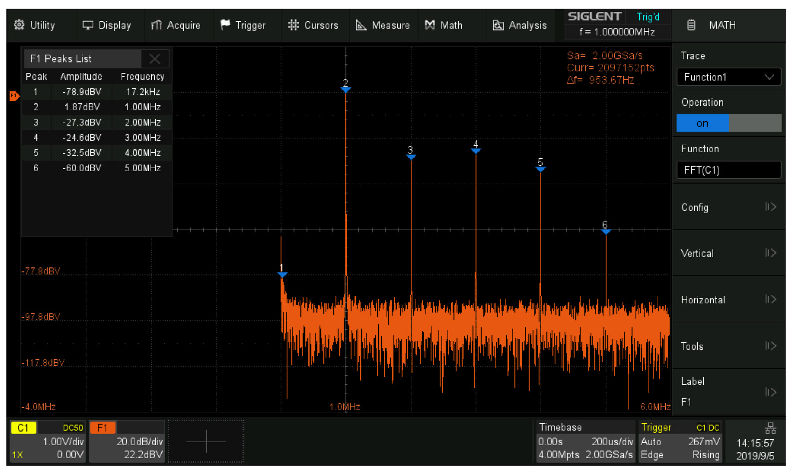This screenshot has height=473, width=794.
Task: Expand the Config submenu
Action: pyautogui.click(x=729, y=207)
